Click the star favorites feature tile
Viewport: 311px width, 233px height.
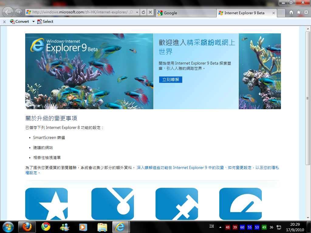[46, 204]
